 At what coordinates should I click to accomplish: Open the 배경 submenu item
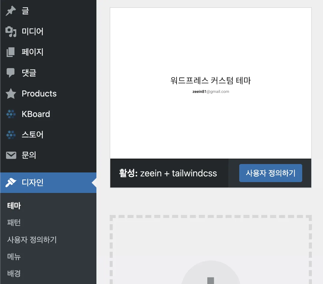click(x=14, y=273)
